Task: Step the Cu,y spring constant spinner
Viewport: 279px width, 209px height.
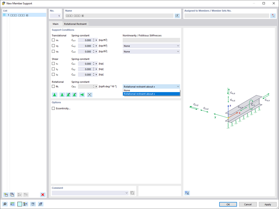Action: [x=94, y=46]
